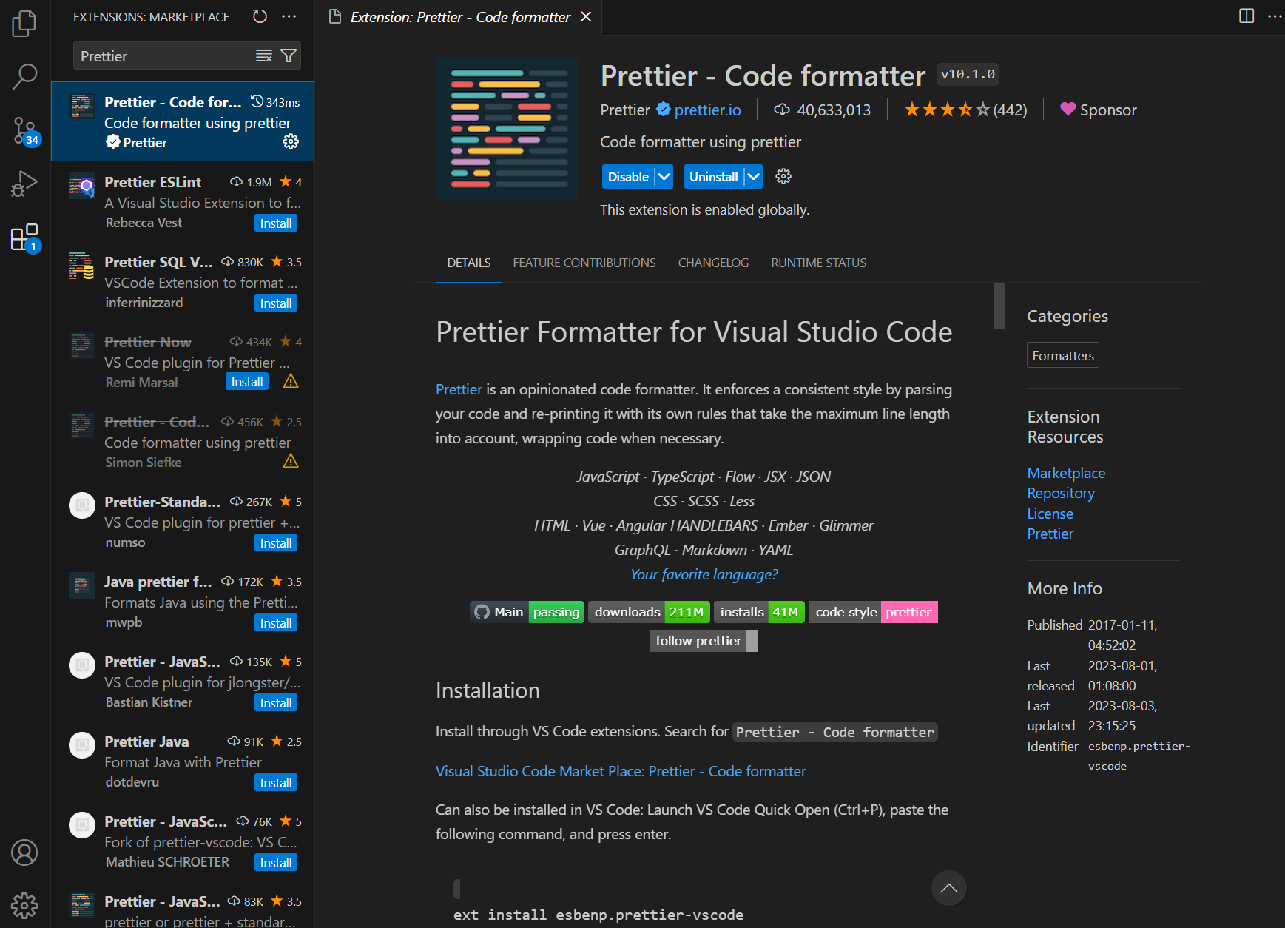Open the Explorer view in activity bar
Viewport: 1285px width, 928px height.
(24, 23)
